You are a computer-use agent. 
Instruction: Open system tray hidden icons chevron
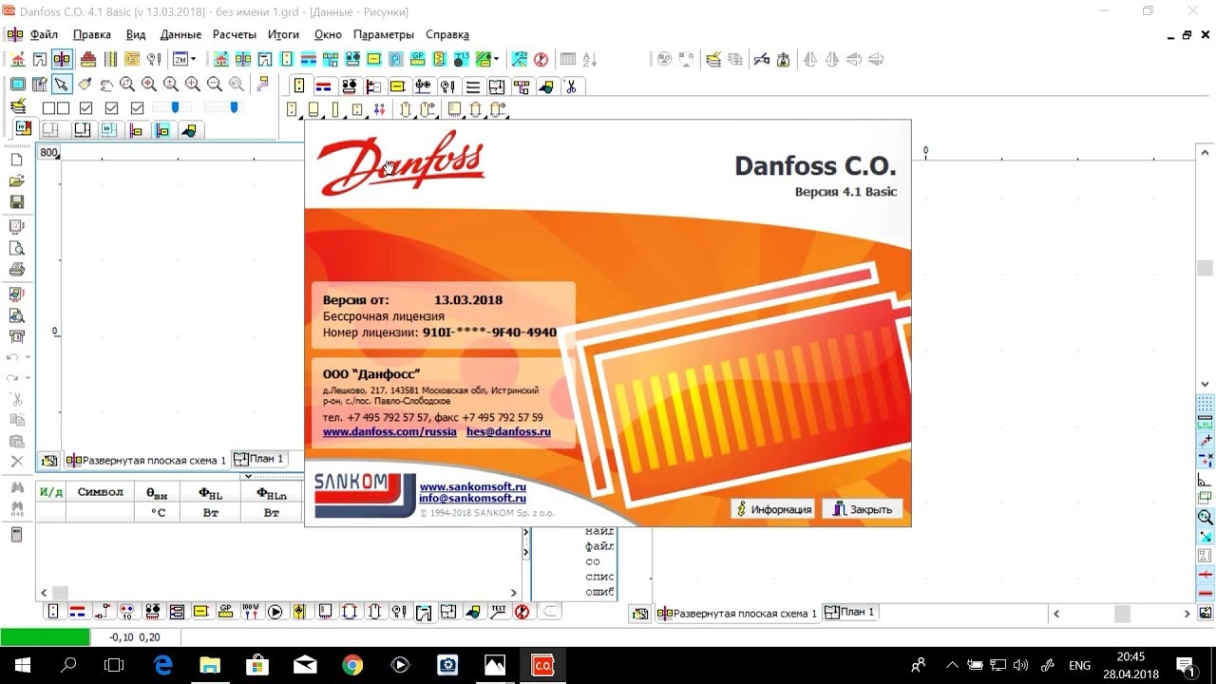(x=953, y=665)
